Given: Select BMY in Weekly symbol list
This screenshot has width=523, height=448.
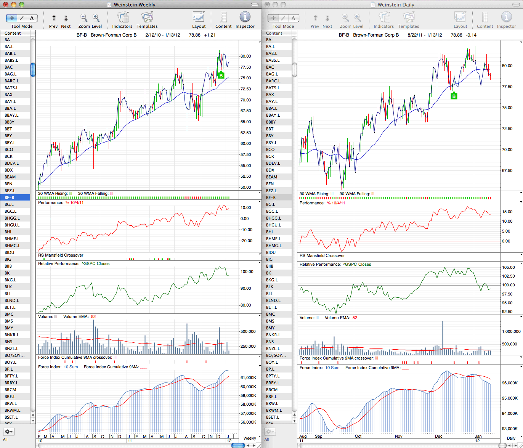Looking at the screenshot, I should 15,328.
